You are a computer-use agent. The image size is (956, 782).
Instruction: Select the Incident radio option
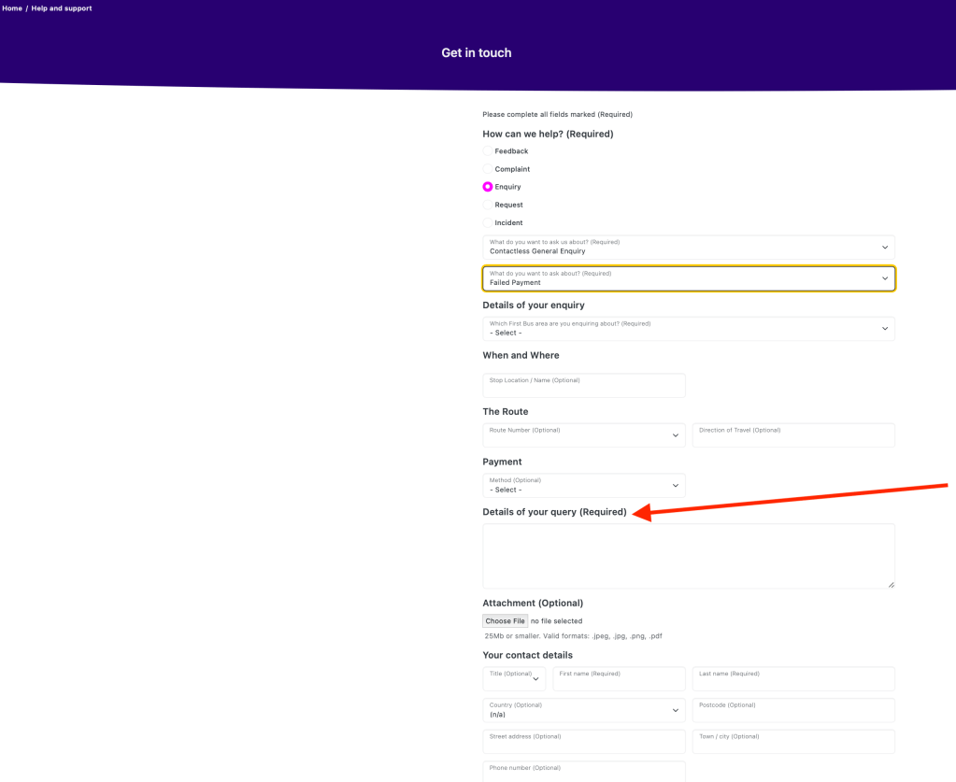[x=488, y=223]
